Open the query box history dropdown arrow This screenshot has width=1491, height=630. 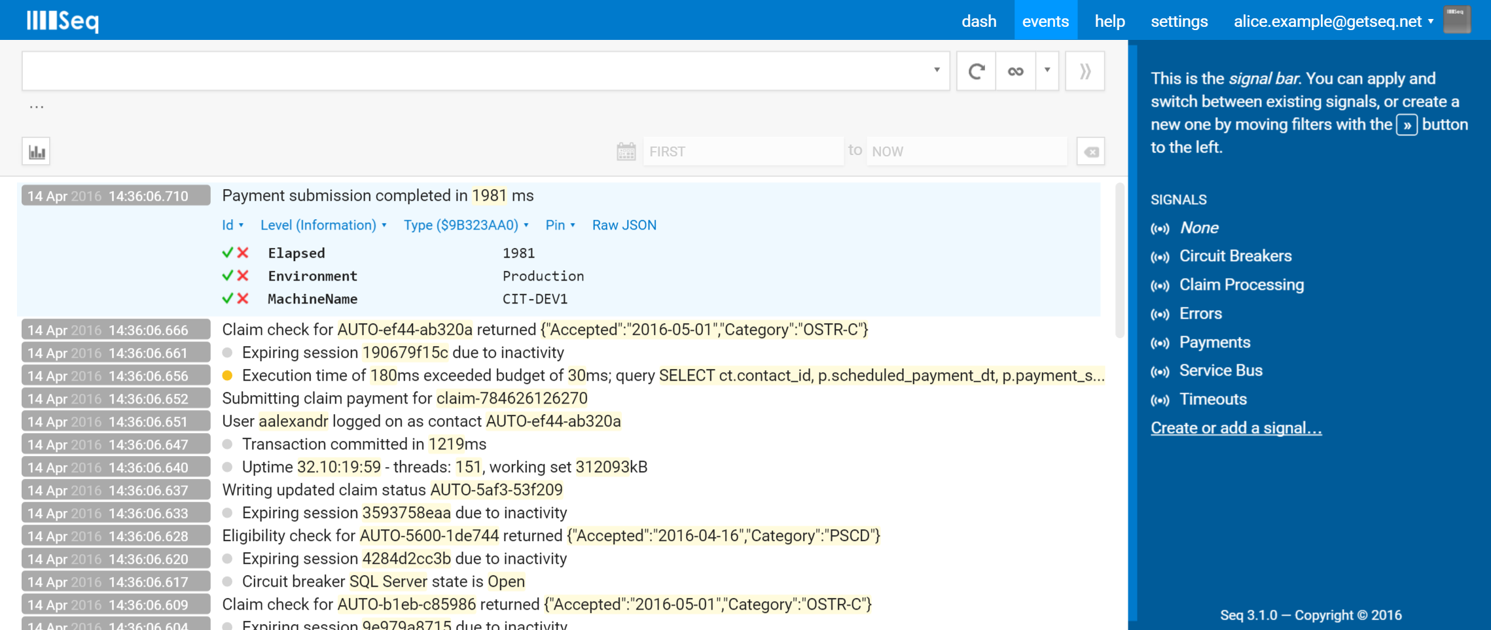point(937,70)
